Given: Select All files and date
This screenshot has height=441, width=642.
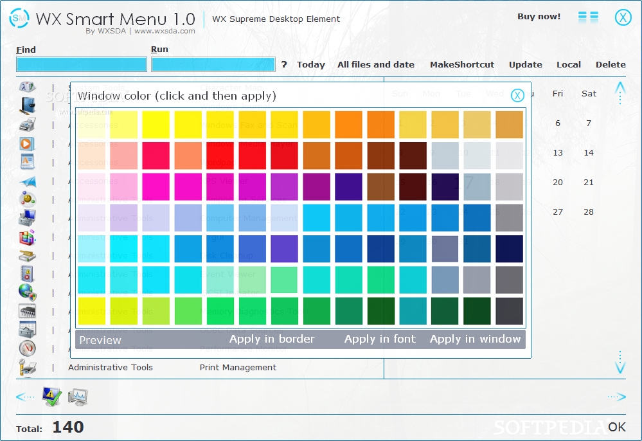Looking at the screenshot, I should [376, 65].
